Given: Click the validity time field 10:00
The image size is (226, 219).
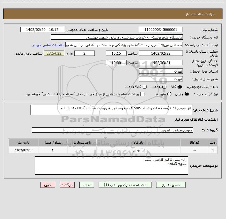Looking at the screenshot, I should click(116, 63).
